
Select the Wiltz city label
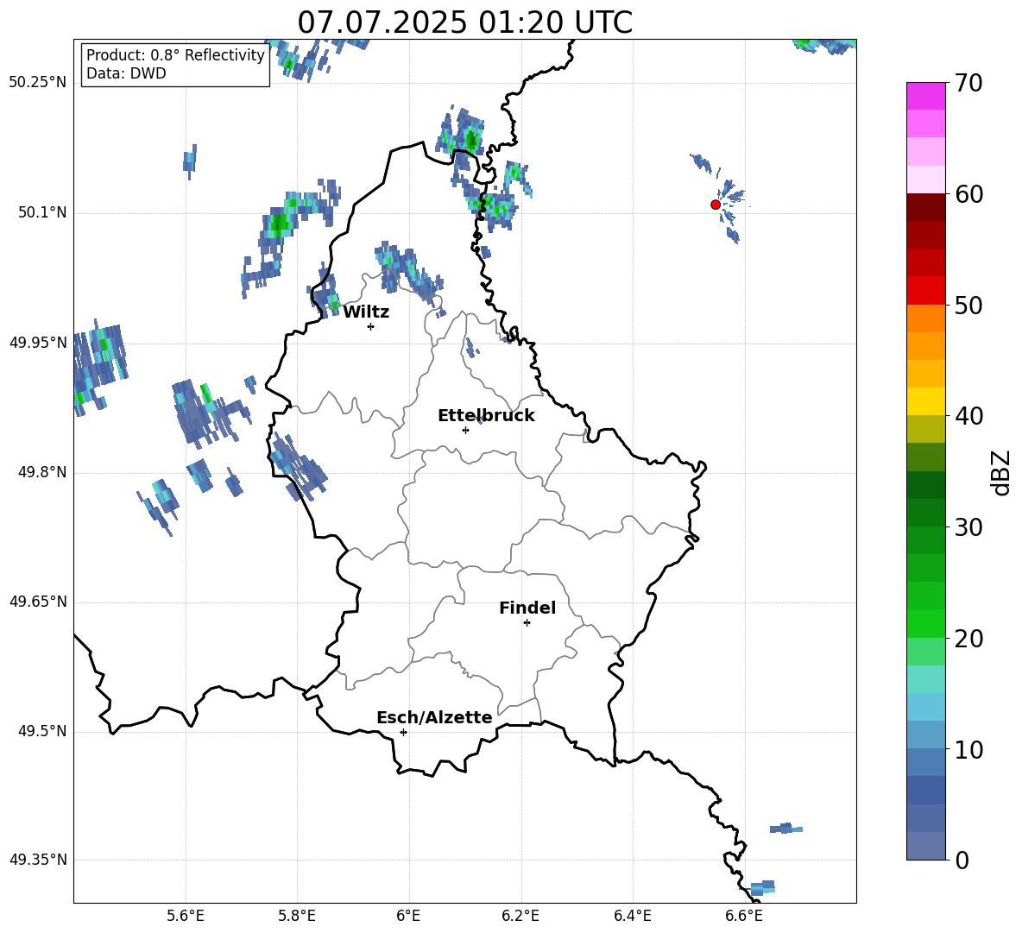click(366, 312)
